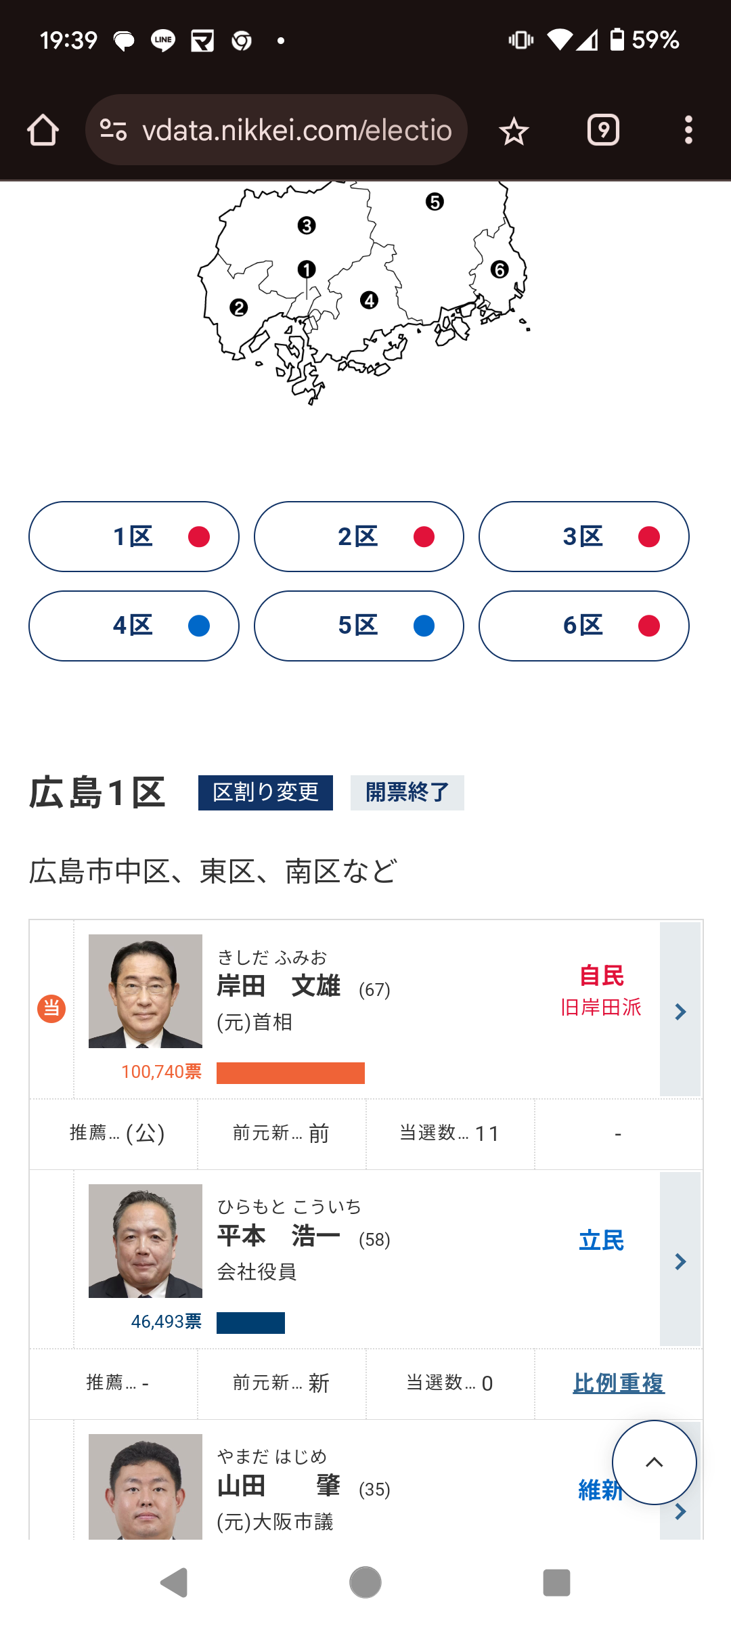
Task: Switch to the 4区 district
Action: coord(134,626)
